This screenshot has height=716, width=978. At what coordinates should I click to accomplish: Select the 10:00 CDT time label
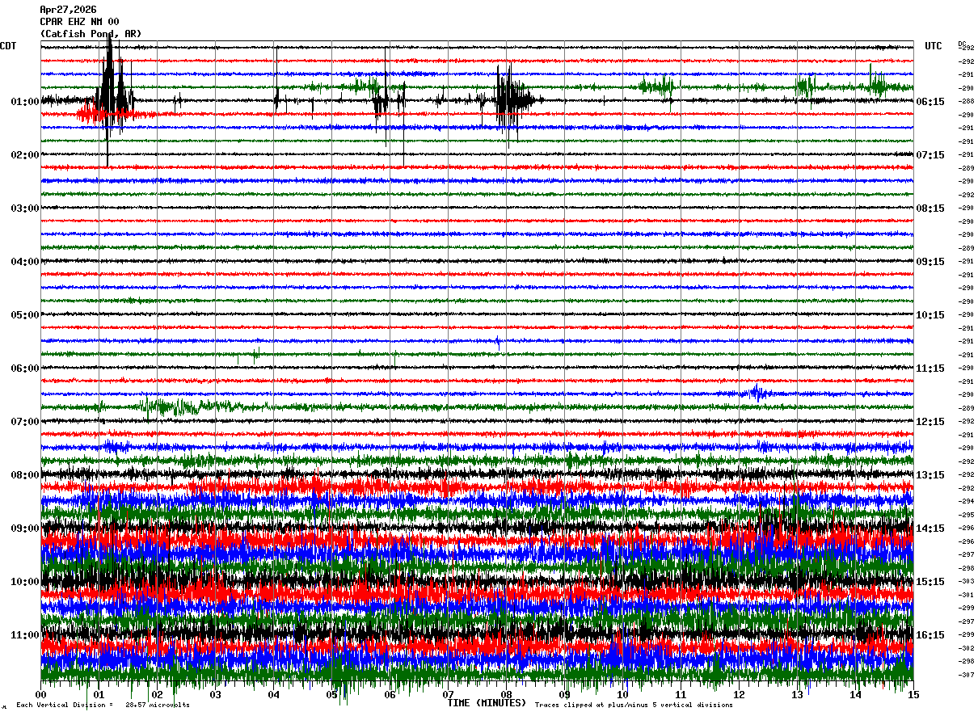click(x=25, y=582)
